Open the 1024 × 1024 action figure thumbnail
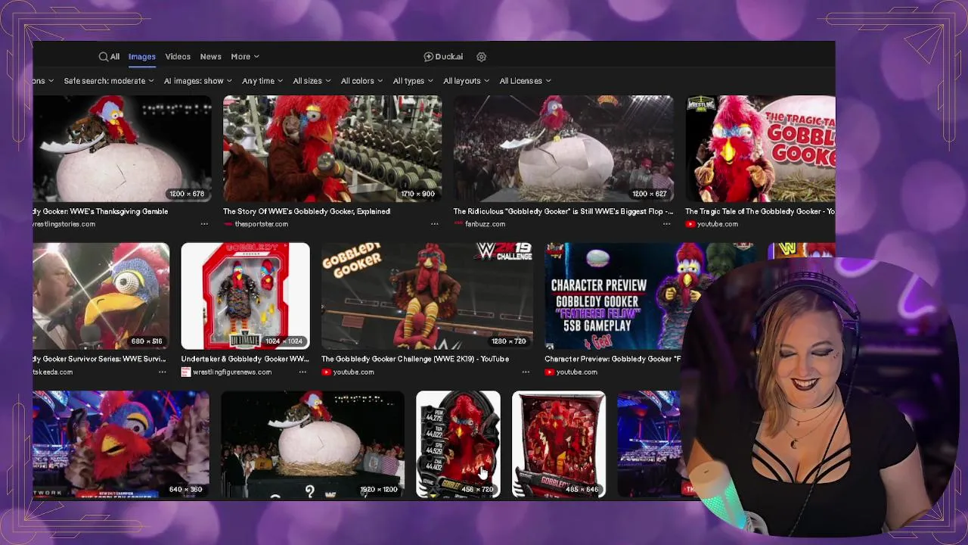968x545 pixels. 245,296
